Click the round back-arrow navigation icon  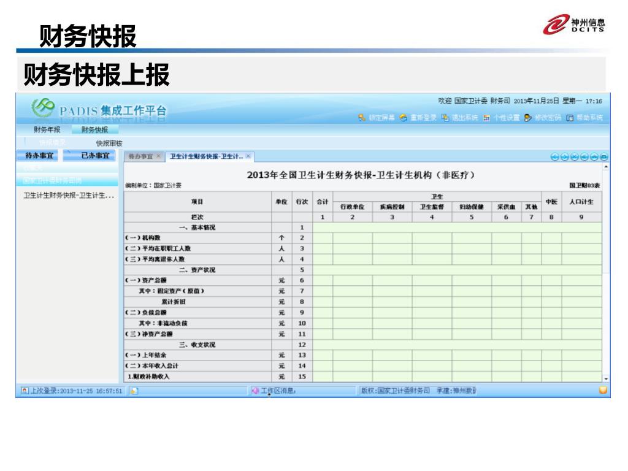click(x=554, y=156)
